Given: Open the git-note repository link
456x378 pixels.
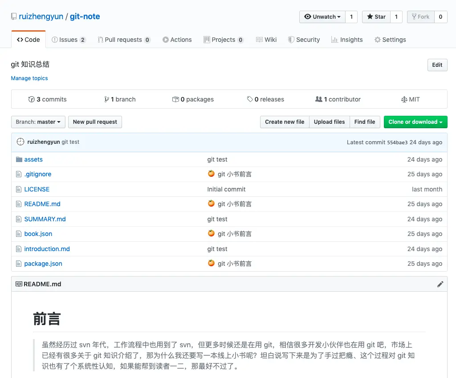Looking at the screenshot, I should [x=85, y=16].
